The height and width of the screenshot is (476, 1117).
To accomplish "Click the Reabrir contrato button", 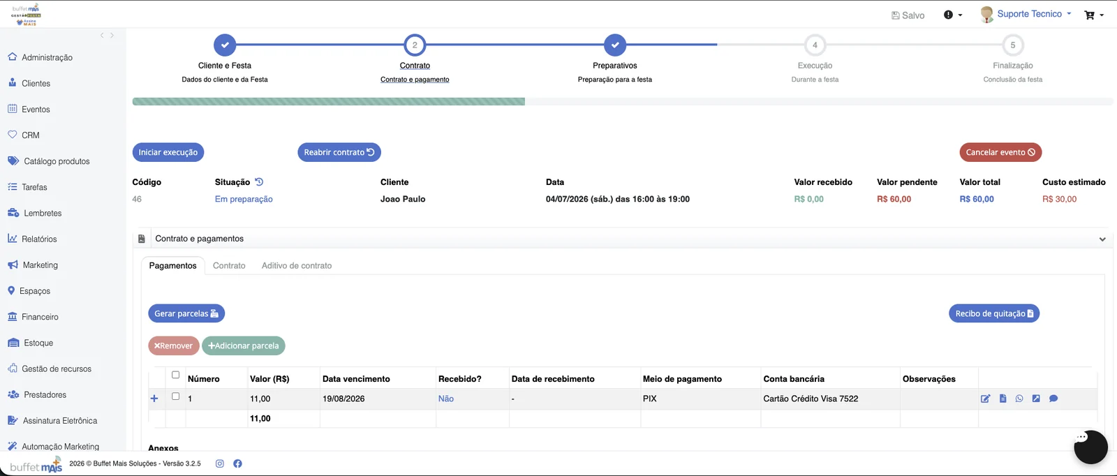I will pyautogui.click(x=339, y=152).
